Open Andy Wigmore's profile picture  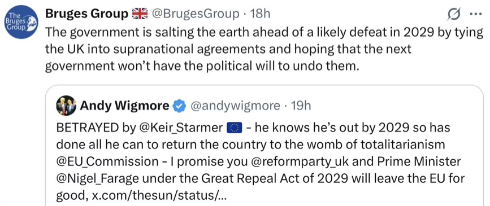pyautogui.click(x=66, y=106)
